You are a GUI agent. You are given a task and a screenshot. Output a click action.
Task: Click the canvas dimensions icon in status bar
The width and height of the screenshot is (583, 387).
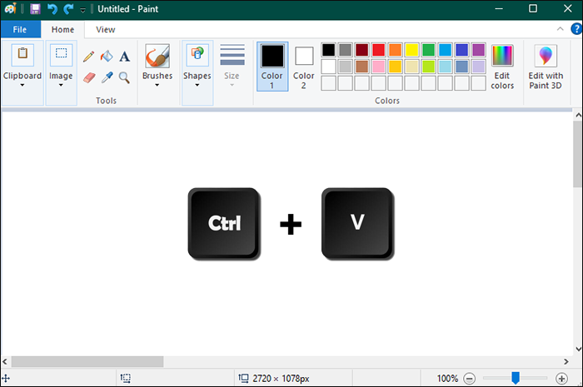[243, 378]
